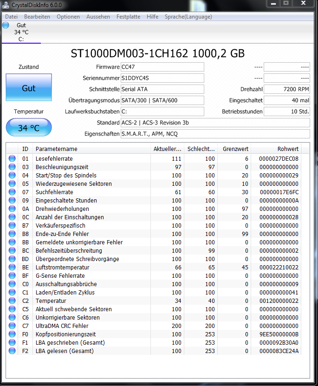Click the status orb for Unkorrigierbare Sektoren
This screenshot has height=386, width=318.
[x=12, y=318]
